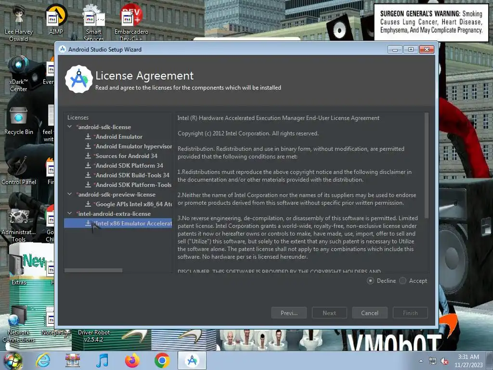Select Android SDK Build-Tools 34 row
Image resolution: width=493 pixels, height=370 pixels.
(118, 175)
